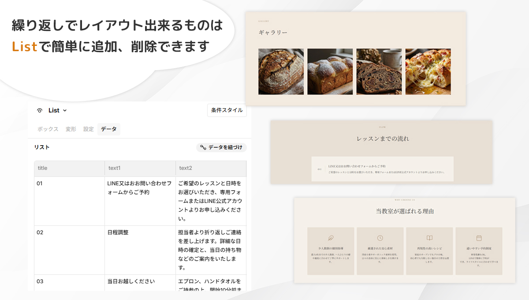The width and height of the screenshot is (529, 300).
Task: Select the データ tab
Action: coord(109,129)
